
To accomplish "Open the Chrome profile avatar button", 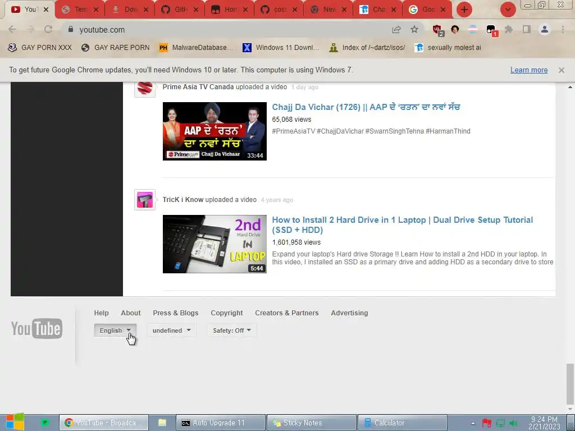I will tap(545, 29).
